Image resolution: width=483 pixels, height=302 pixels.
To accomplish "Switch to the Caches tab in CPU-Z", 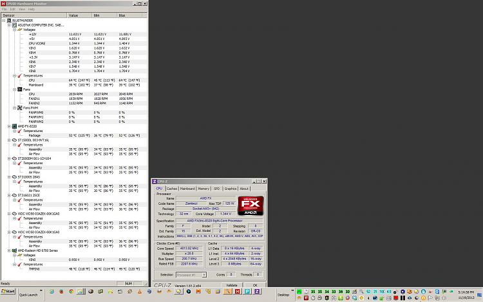I will coord(172,189).
